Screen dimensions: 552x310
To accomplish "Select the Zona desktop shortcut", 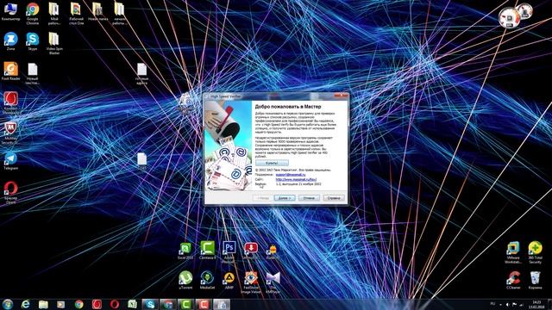I will (10, 41).
